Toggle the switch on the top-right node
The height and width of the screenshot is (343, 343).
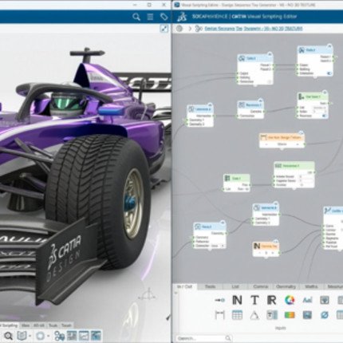click(329, 73)
